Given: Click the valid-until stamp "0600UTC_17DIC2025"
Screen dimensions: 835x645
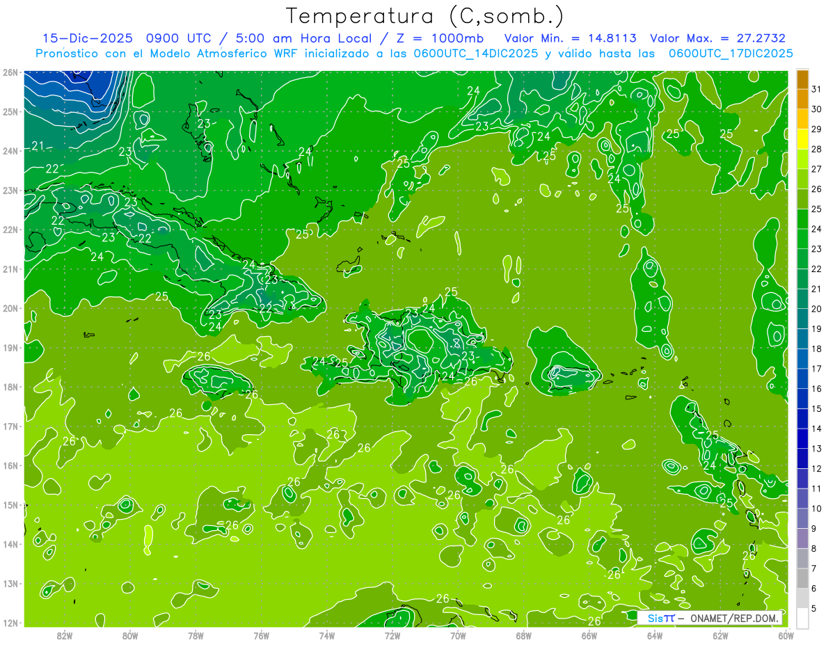Looking at the screenshot, I should coord(730,54).
